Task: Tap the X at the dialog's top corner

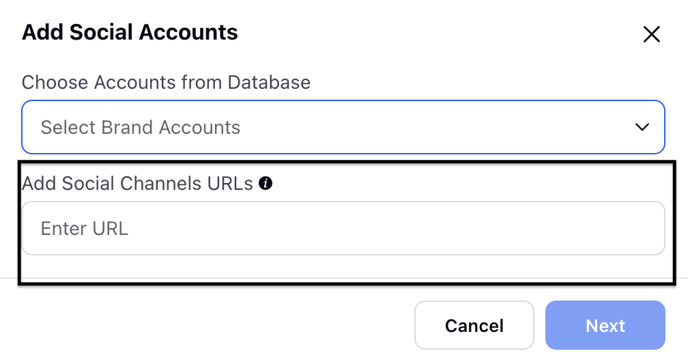Action: pyautogui.click(x=652, y=34)
